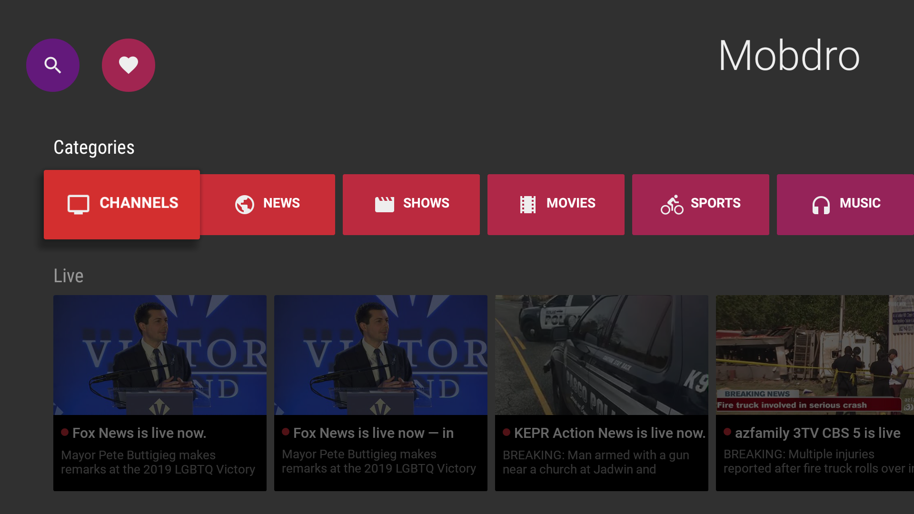Image resolution: width=914 pixels, height=514 pixels.
Task: Open favorites with the heart button
Action: point(129,65)
